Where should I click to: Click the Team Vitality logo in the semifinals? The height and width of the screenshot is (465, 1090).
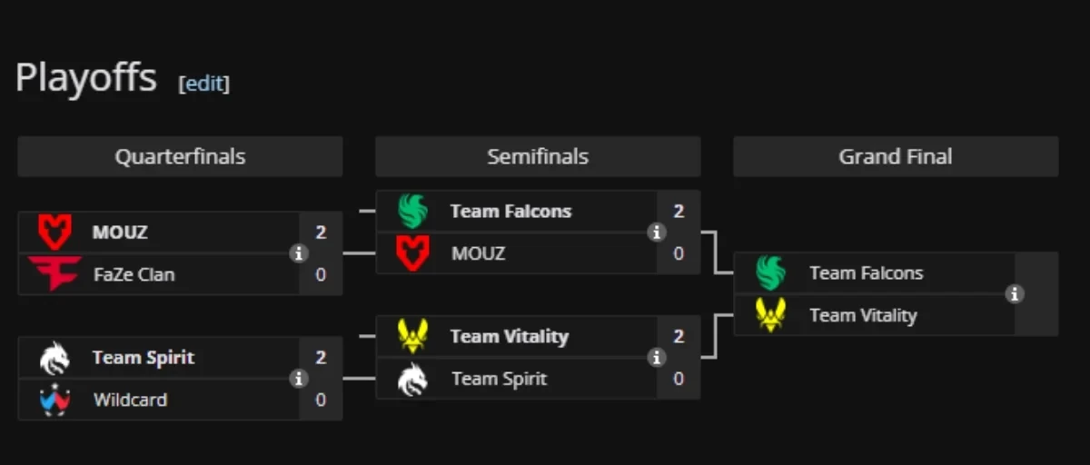point(412,337)
